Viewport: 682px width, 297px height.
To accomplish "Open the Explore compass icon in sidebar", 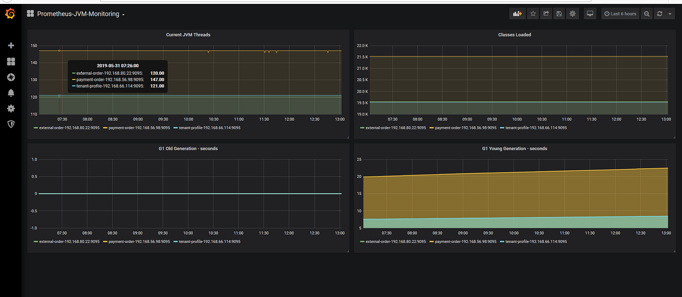I will [x=11, y=77].
